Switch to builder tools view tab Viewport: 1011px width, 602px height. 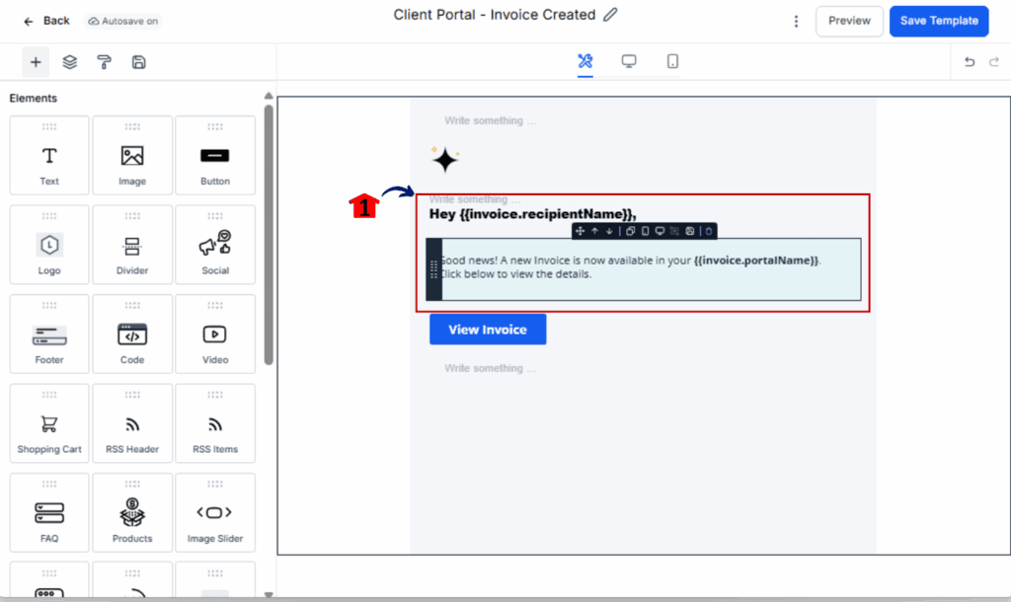(x=584, y=61)
